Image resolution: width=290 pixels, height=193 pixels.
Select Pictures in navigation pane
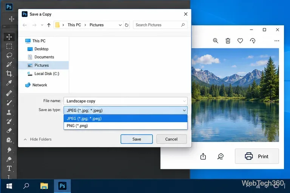44,65
